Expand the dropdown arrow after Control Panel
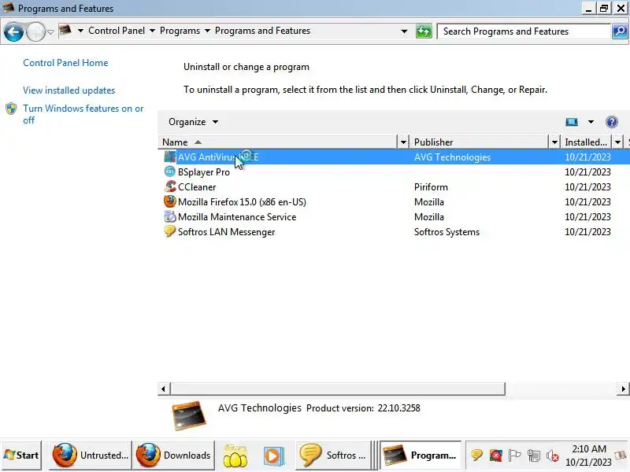 click(x=152, y=31)
